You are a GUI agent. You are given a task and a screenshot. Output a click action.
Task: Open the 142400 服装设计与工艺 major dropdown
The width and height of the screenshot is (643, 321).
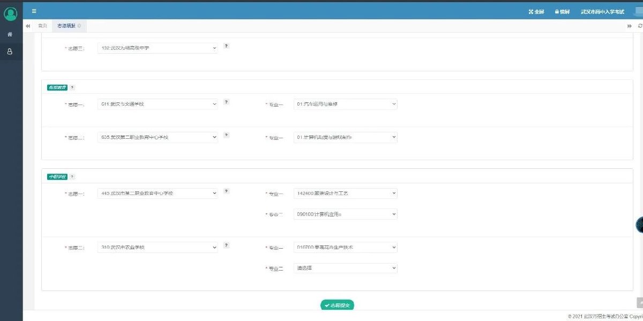click(346, 193)
